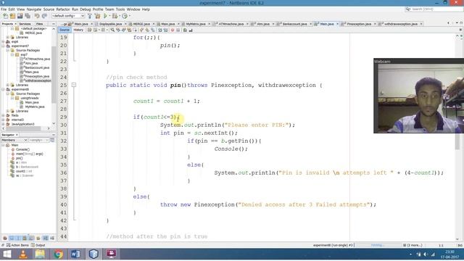Viewport: 464px width, 261px height.
Task: Open the Files panel tab
Action: (x=39, y=24)
